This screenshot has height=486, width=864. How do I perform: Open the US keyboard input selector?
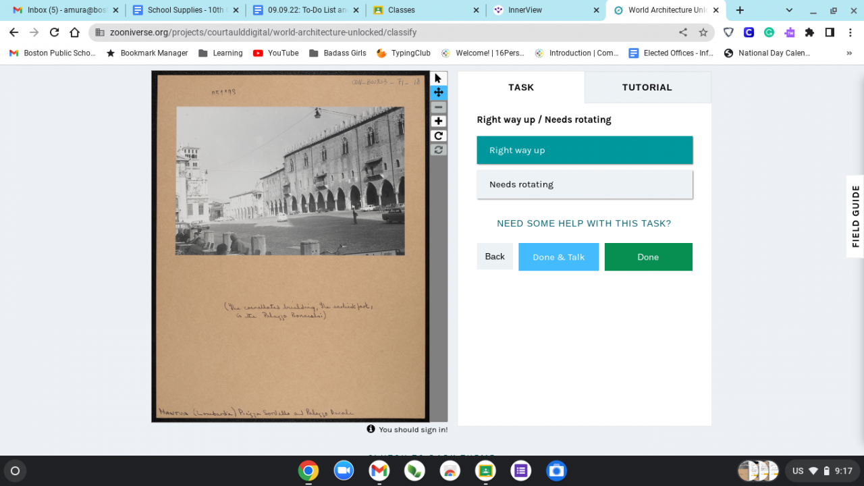[798, 470]
